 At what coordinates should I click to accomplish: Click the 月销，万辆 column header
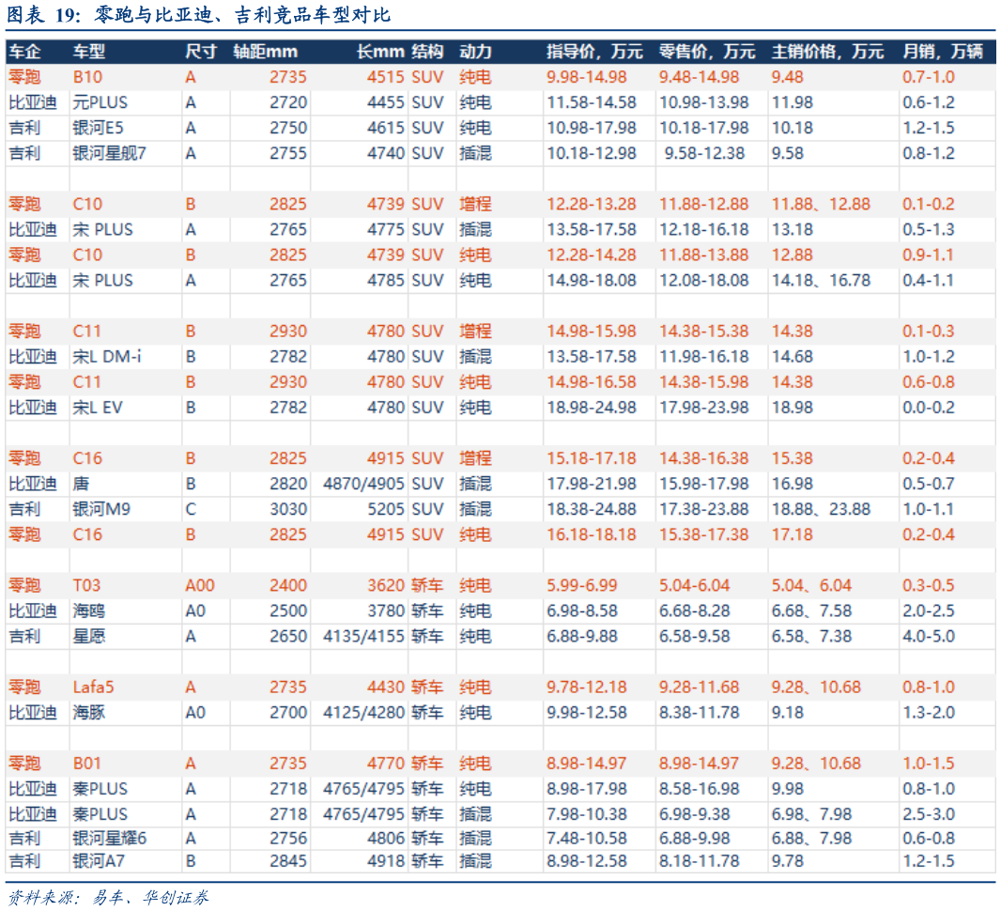tap(942, 52)
